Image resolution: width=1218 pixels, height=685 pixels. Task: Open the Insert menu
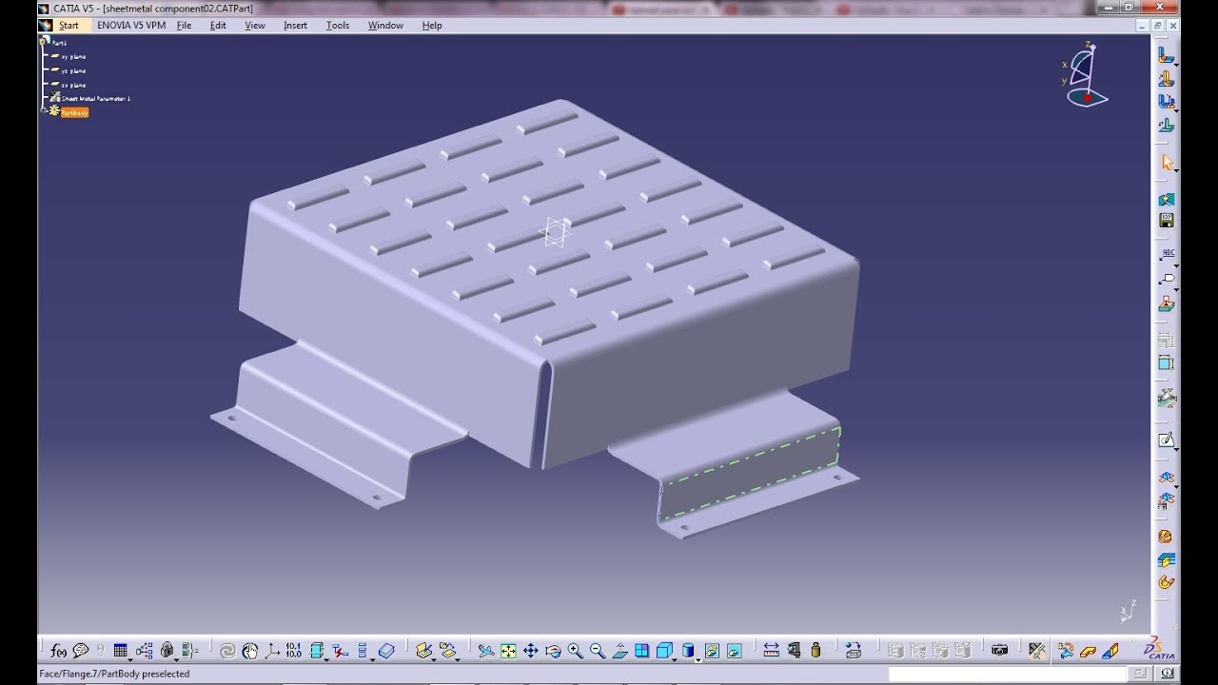click(294, 26)
